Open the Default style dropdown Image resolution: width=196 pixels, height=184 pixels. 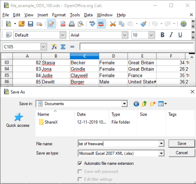pos(63,35)
